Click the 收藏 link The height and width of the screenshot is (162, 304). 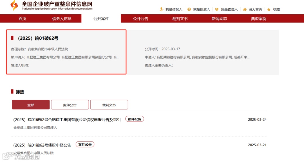(x=276, y=9)
